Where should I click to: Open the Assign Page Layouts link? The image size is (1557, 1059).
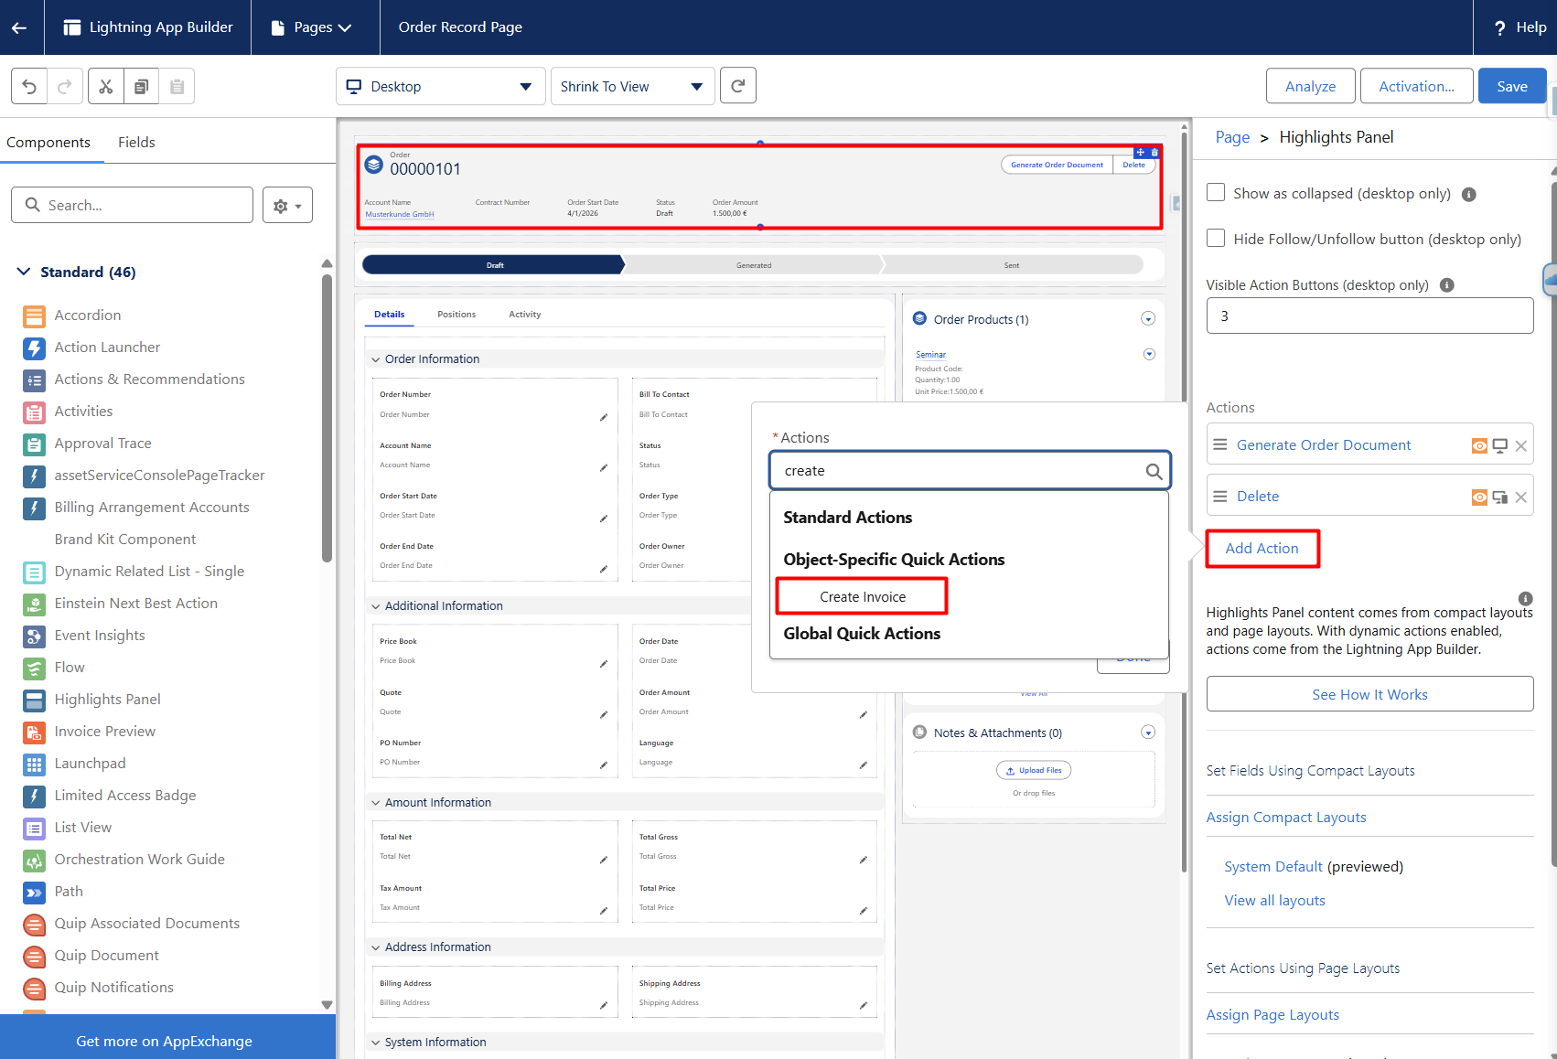pyautogui.click(x=1272, y=1015)
